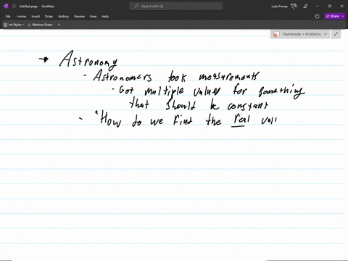348x261 pixels.
Task: Open the sticky notes feed icon
Action: click(318, 17)
